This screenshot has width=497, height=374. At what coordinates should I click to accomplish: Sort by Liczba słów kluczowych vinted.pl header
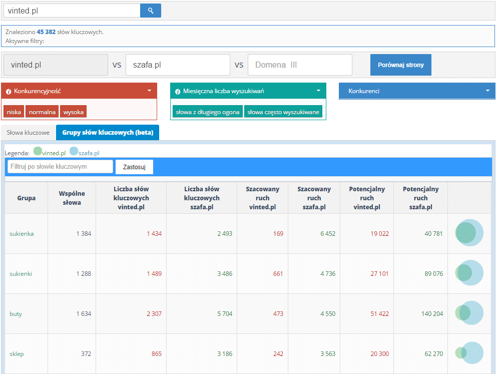tap(131, 198)
